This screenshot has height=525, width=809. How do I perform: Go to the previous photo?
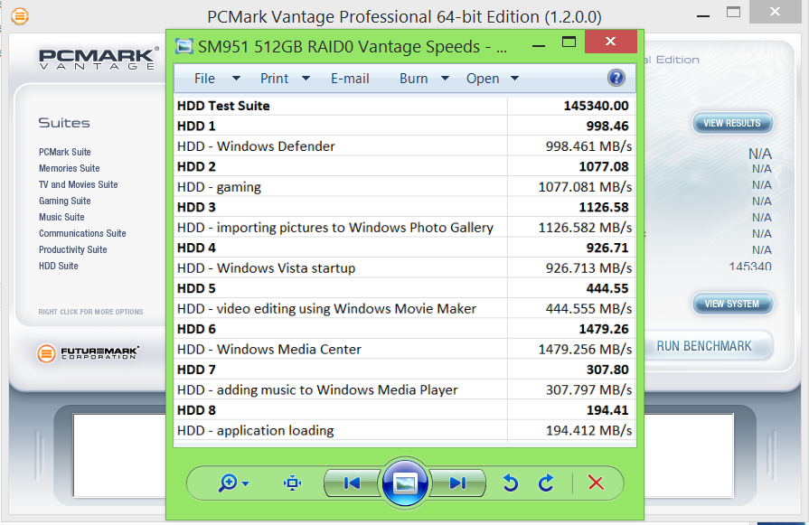coord(352,483)
